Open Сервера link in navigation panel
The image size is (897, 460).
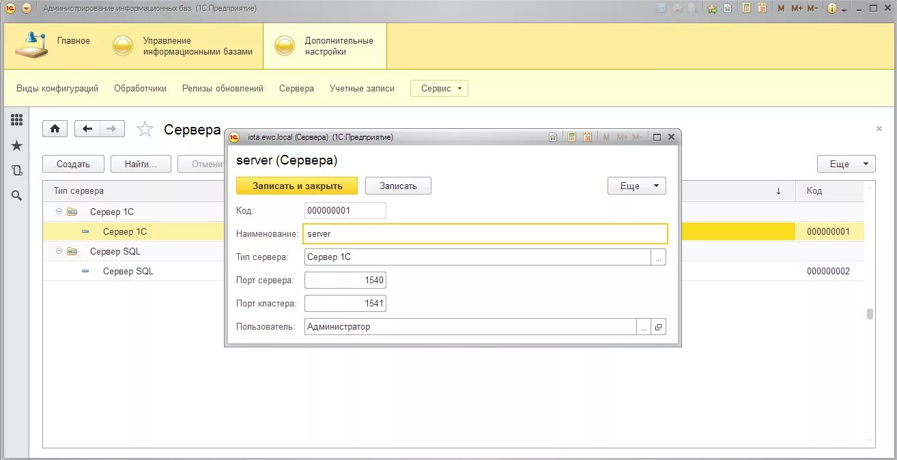click(x=296, y=89)
